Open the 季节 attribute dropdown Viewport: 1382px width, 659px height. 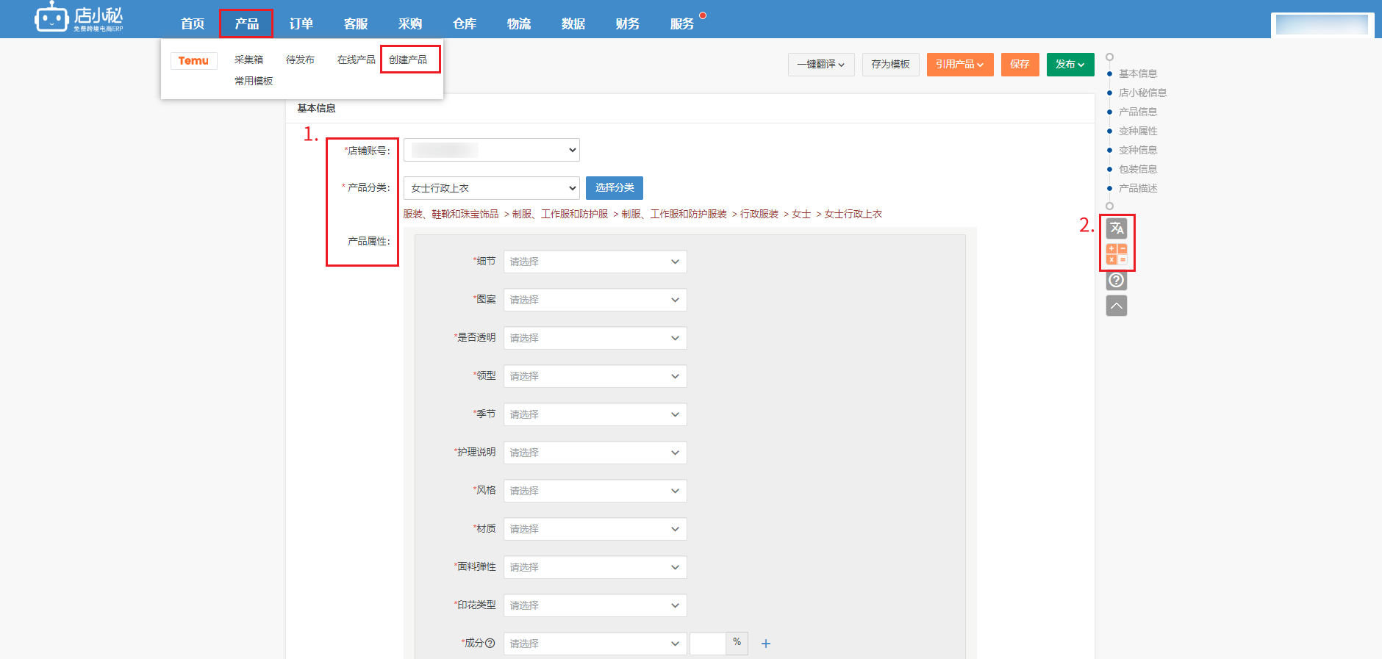click(595, 414)
